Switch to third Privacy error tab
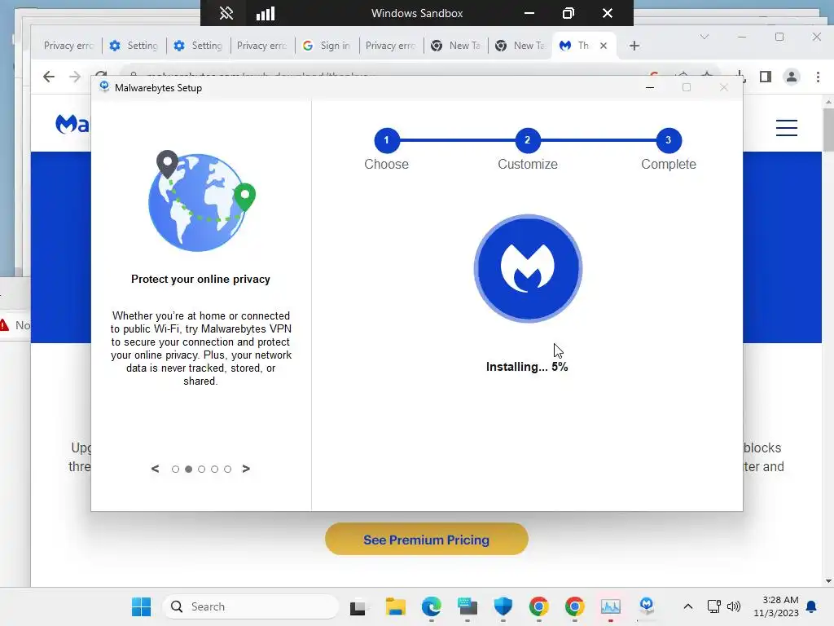 pyautogui.click(x=390, y=46)
